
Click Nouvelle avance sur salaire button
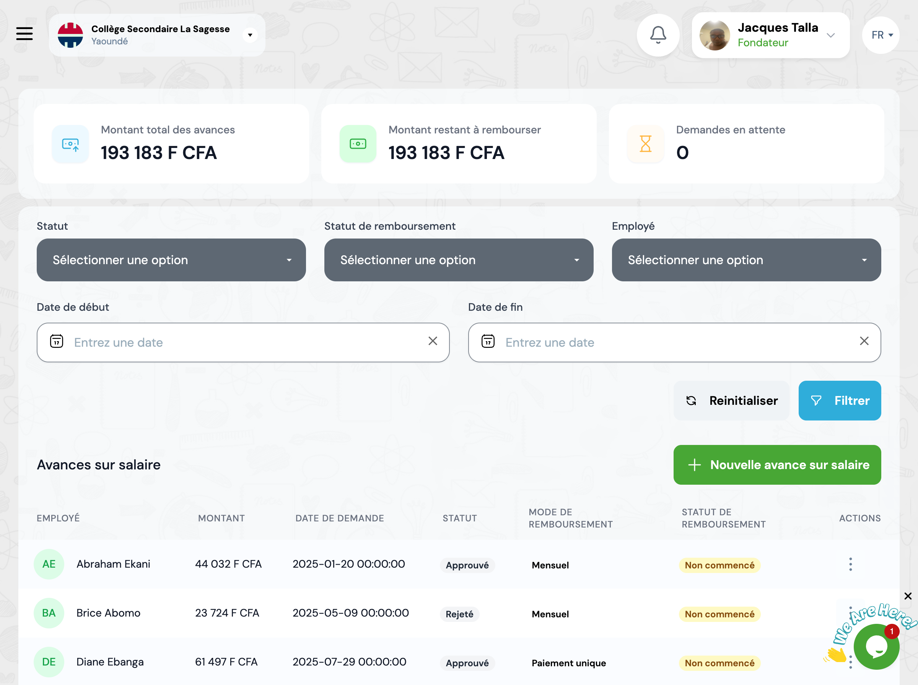point(777,465)
